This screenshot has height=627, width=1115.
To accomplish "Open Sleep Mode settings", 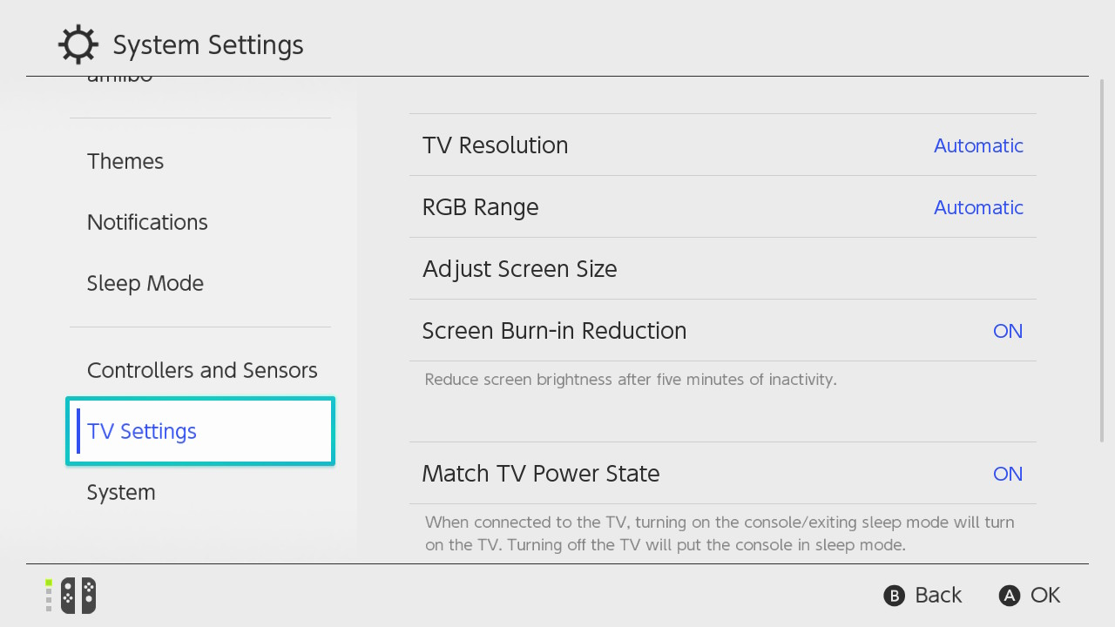I will (145, 283).
